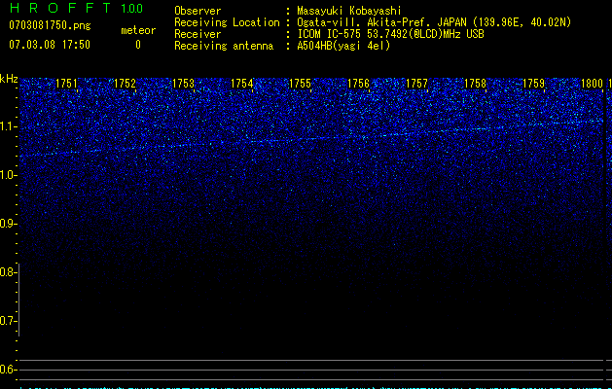Click the meteor label
The height and width of the screenshot is (389, 612).
(138, 30)
